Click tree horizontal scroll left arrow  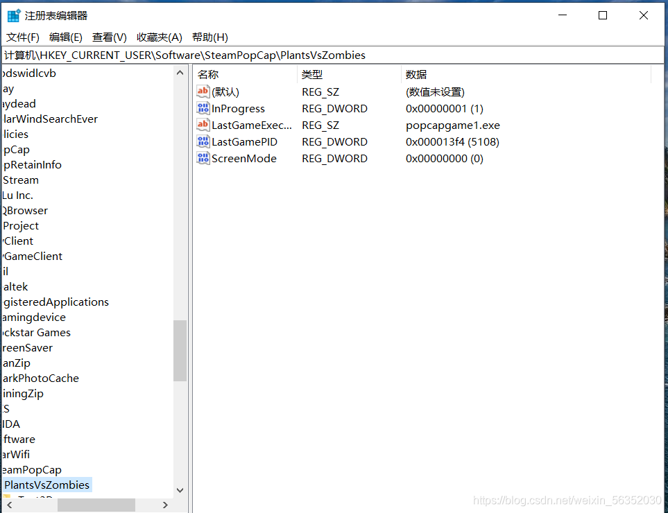tap(10, 505)
